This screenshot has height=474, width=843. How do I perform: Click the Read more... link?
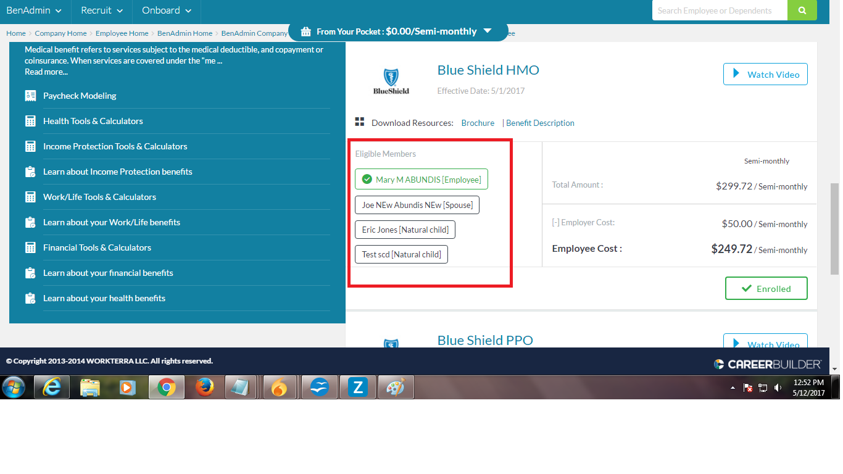[46, 72]
